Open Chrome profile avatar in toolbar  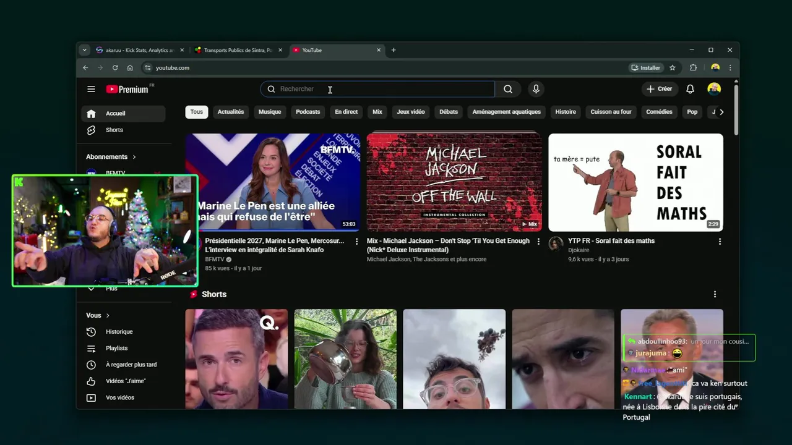point(715,67)
